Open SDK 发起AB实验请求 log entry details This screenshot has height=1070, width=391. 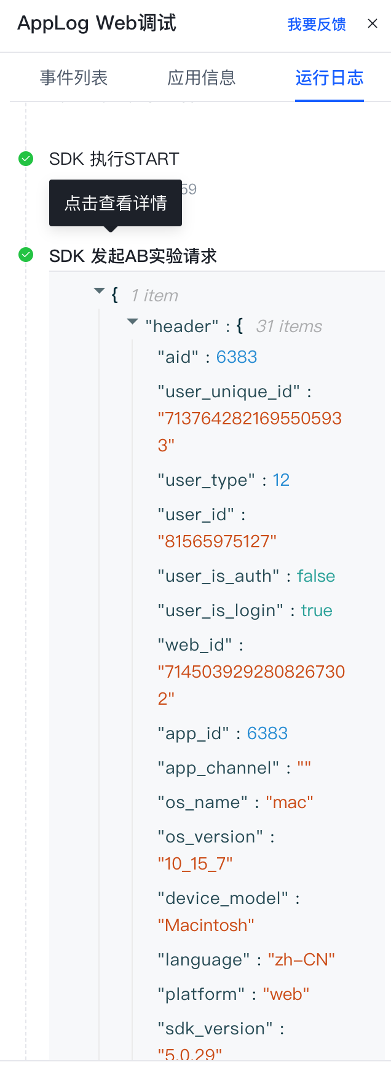pyautogui.click(x=133, y=256)
